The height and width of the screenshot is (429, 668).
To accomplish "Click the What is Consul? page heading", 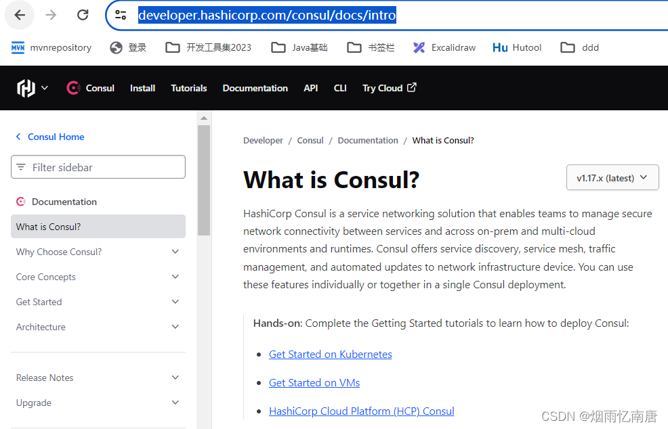I will point(331,179).
